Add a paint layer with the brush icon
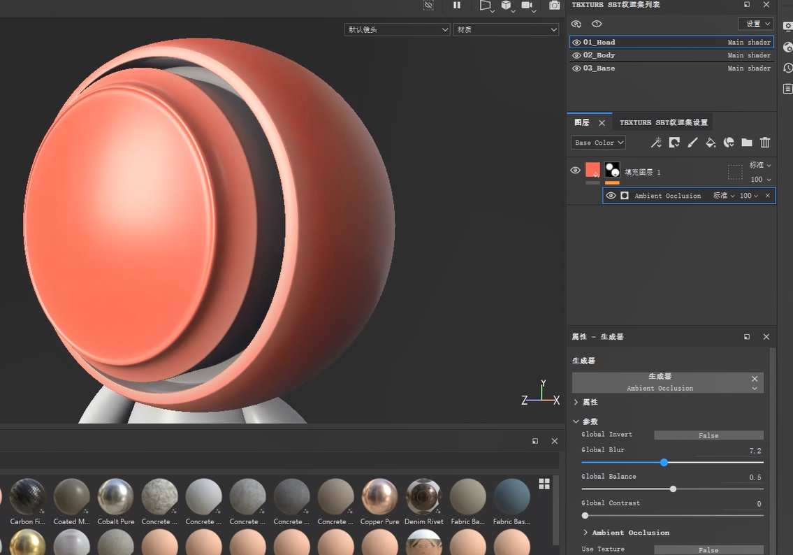The width and height of the screenshot is (793, 555). (692, 143)
